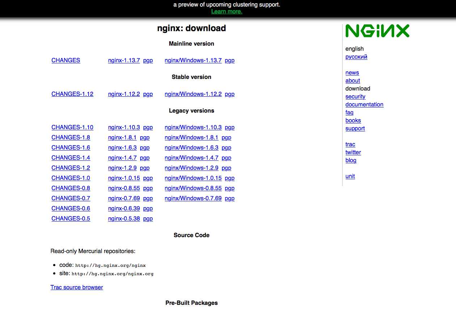Open the documentation page
Image resolution: width=456 pixels, height=315 pixels.
click(365, 105)
